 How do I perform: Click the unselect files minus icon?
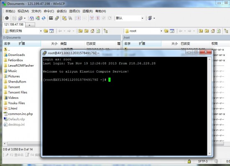pos(84,18)
